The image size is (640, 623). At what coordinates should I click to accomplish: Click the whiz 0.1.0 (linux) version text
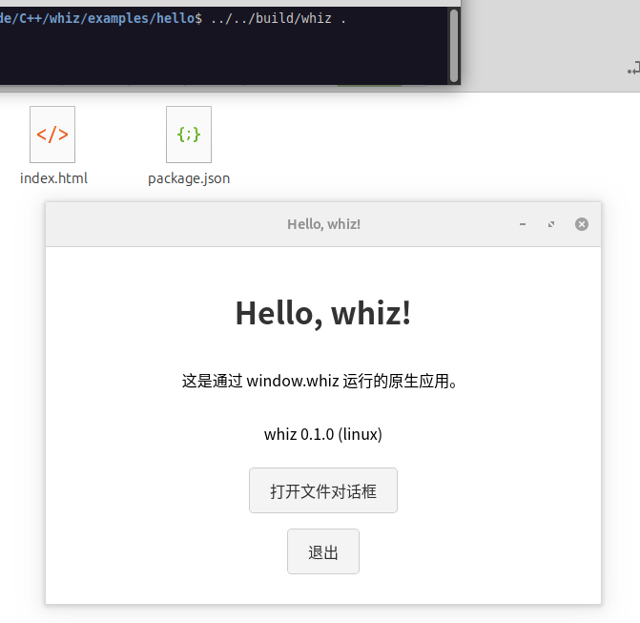point(322,434)
